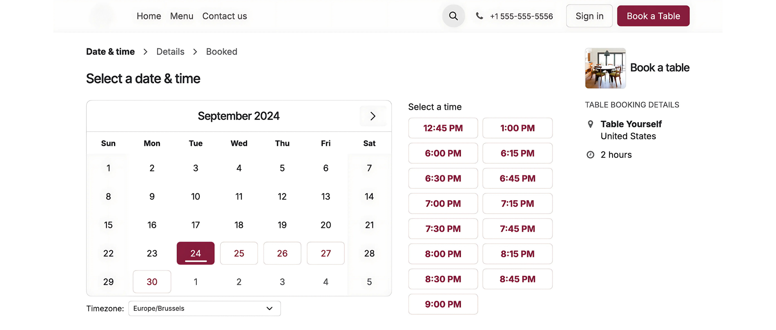Click the location pin icon
The image size is (776, 330).
(x=590, y=124)
